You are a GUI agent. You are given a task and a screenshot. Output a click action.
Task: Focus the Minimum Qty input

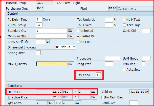[51, 36]
